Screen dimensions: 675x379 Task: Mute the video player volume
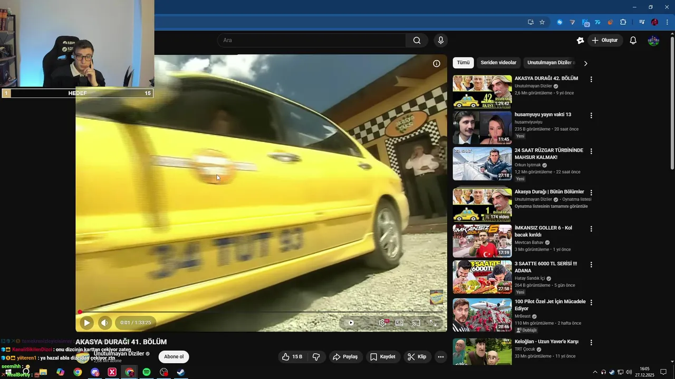click(104, 323)
